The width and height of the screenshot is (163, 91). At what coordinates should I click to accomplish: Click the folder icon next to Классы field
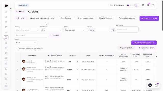click(x=113, y=30)
